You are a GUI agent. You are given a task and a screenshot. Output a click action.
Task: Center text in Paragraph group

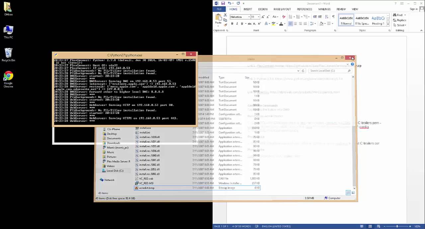(x=296, y=23)
